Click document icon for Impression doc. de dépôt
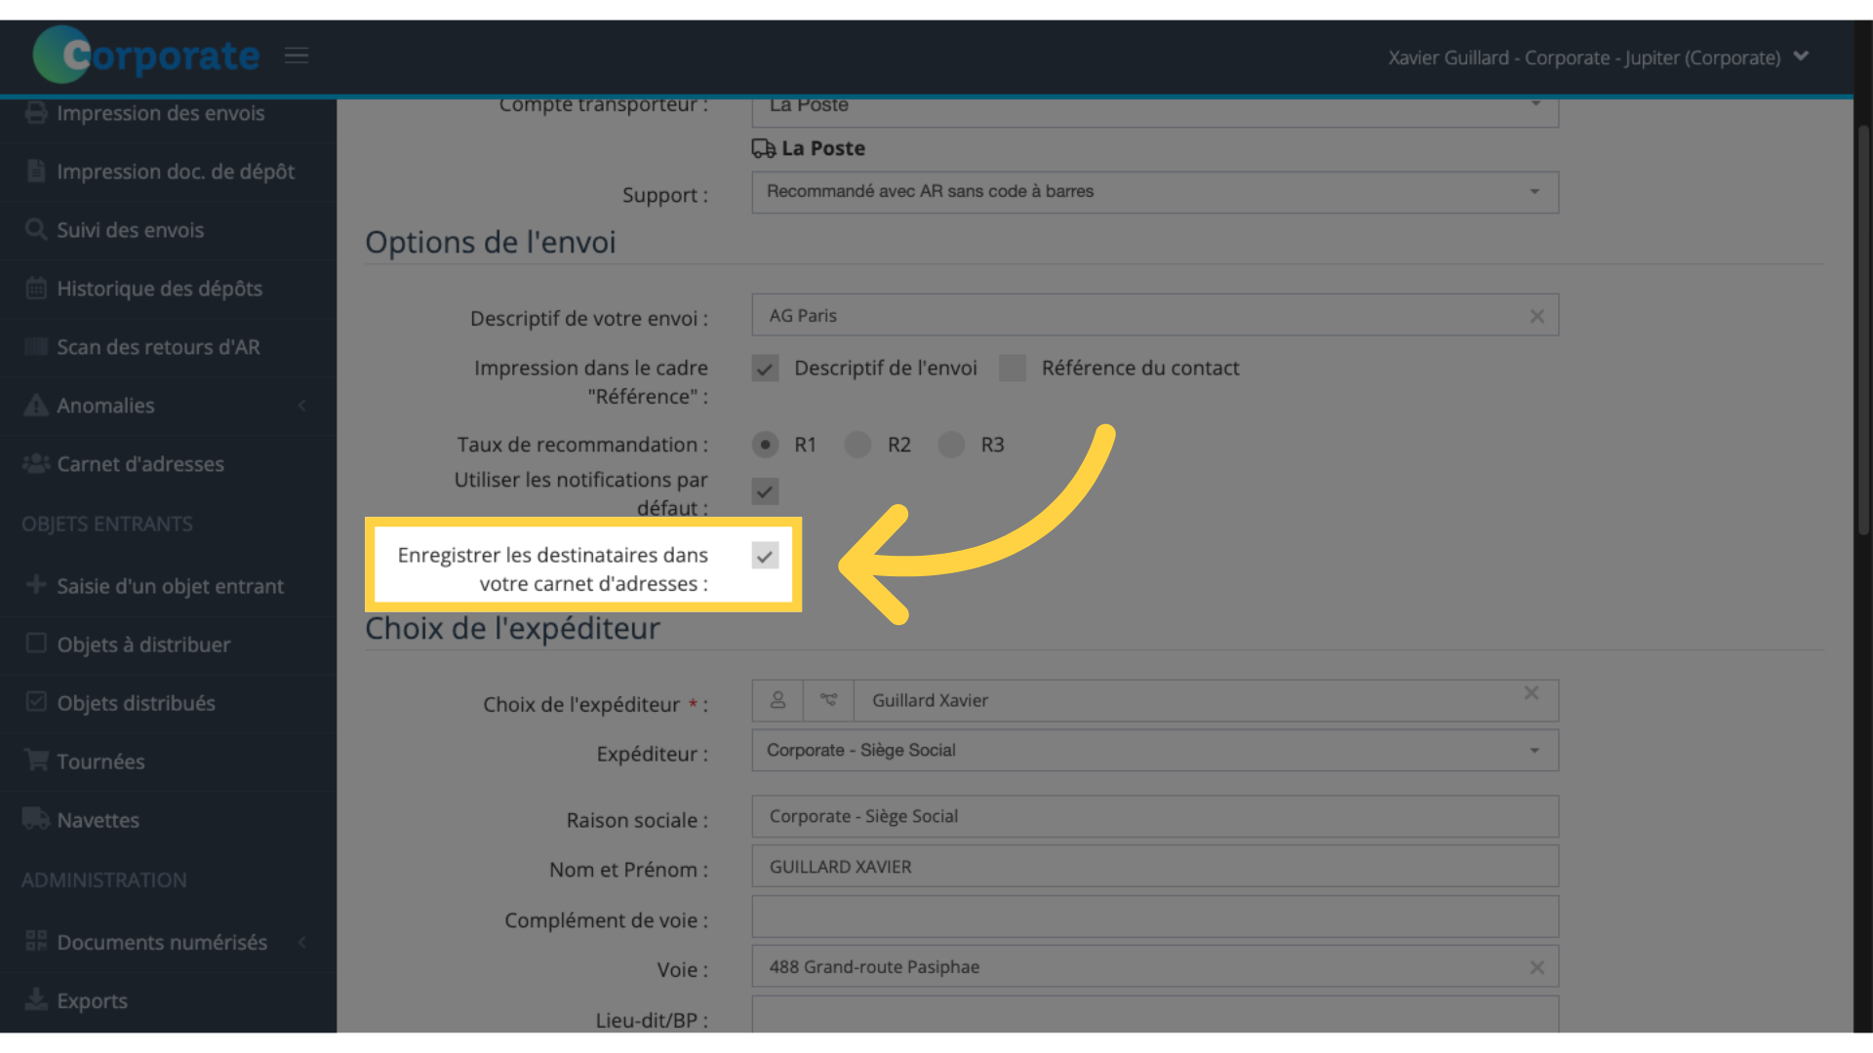Viewport: 1873px width, 1053px height. [x=36, y=171]
